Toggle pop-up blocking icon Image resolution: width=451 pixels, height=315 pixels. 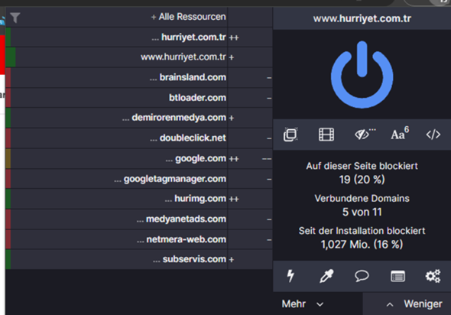pos(290,135)
